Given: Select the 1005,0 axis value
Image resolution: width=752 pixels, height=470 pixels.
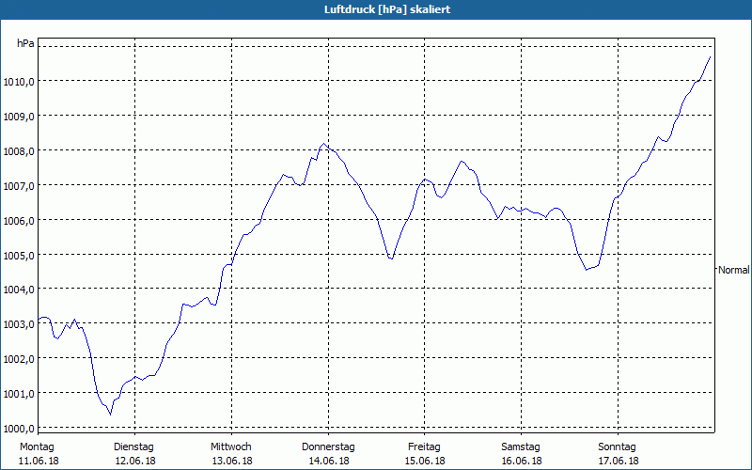Looking at the screenshot, I should pyautogui.click(x=19, y=255).
